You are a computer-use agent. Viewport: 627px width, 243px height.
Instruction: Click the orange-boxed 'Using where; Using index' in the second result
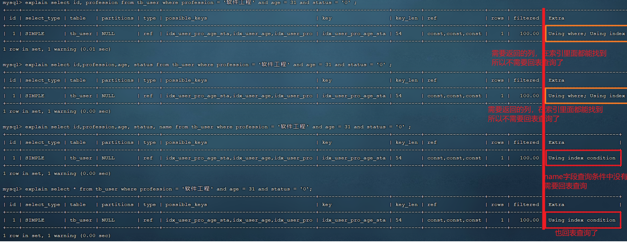586,96
